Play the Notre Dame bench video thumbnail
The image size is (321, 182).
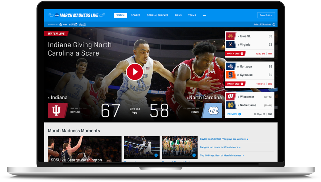[180, 147]
